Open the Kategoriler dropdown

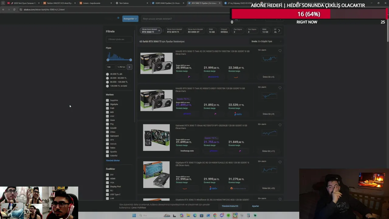point(130,19)
